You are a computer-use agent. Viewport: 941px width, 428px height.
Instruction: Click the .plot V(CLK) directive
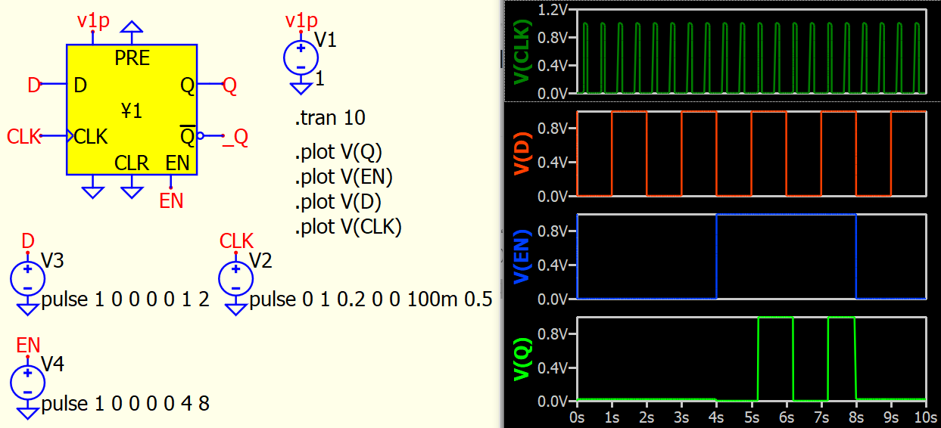pos(348,226)
